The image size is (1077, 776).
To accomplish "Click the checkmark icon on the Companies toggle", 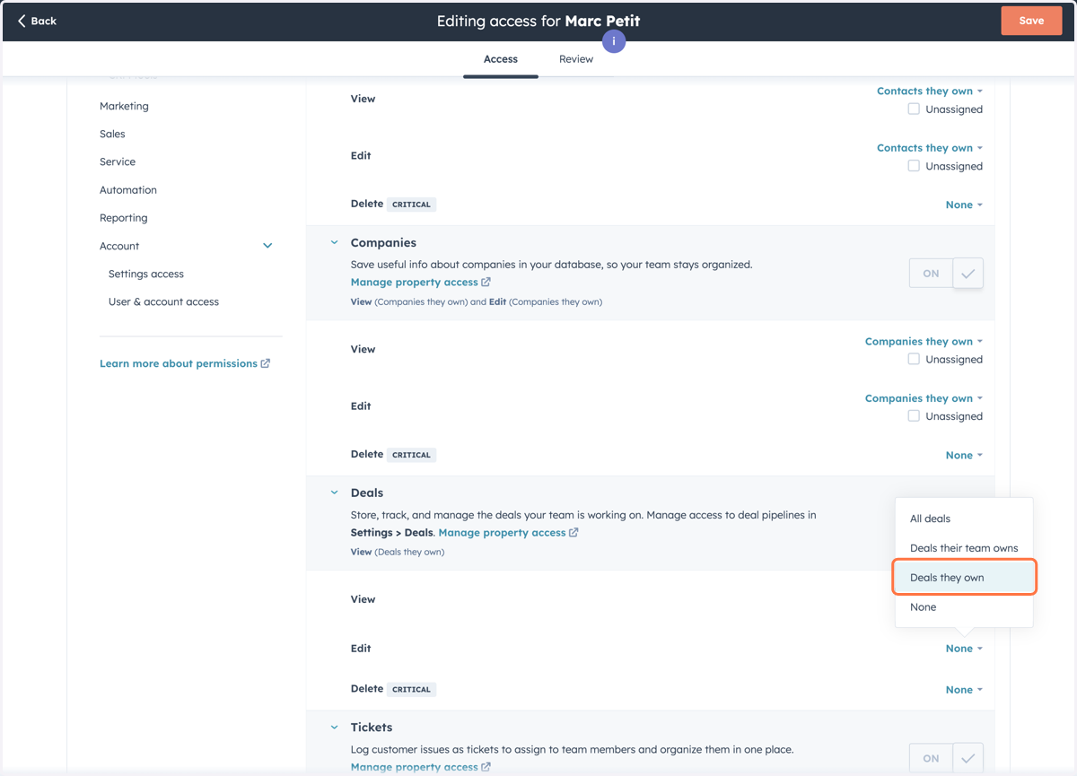I will (x=968, y=274).
